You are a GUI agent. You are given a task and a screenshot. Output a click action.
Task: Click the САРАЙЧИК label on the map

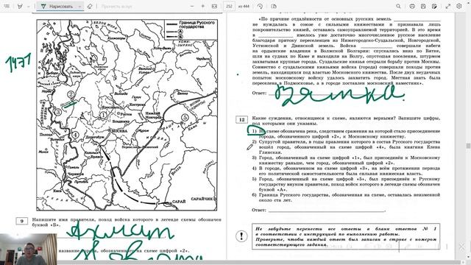coord(202,199)
